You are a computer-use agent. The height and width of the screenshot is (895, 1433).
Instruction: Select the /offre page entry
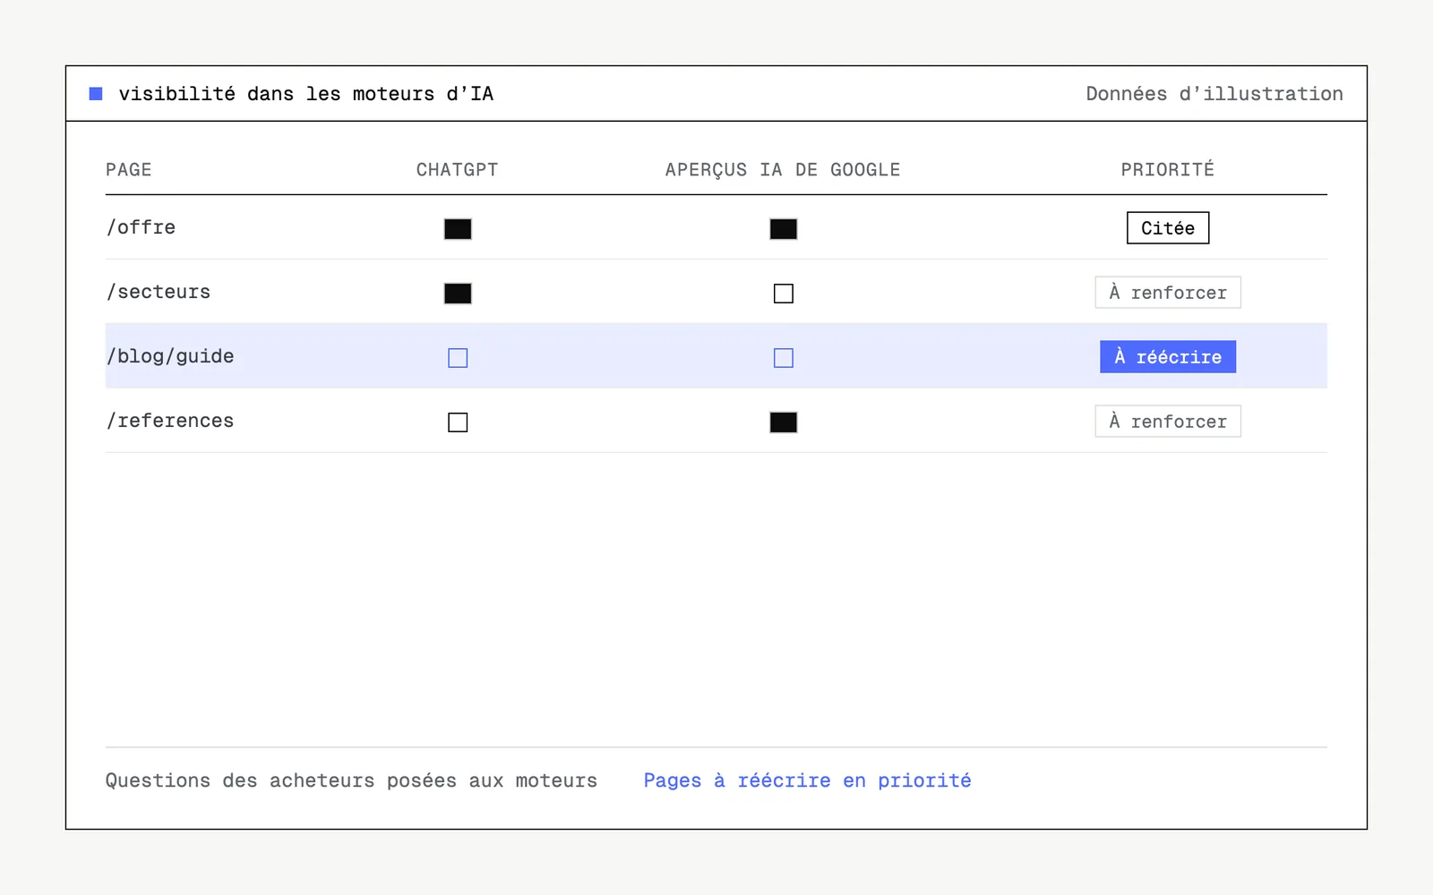[x=141, y=227]
